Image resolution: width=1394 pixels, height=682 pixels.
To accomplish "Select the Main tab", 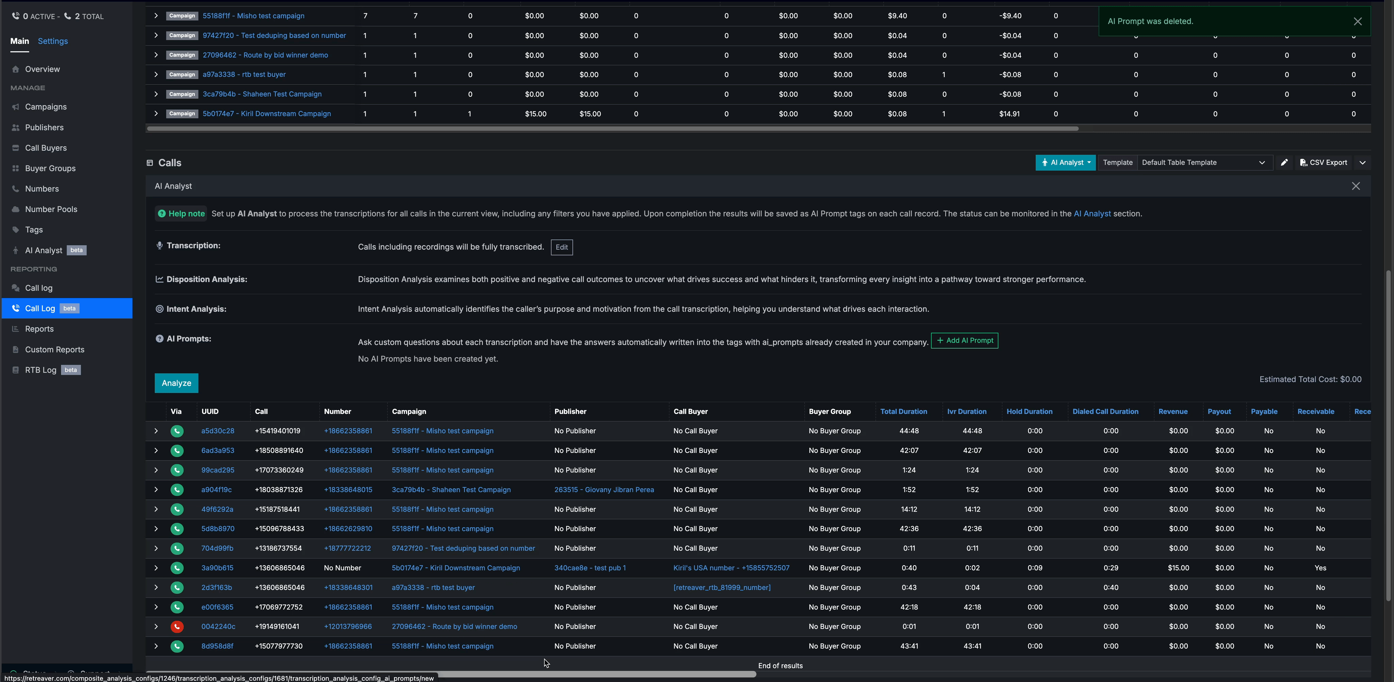I will [x=19, y=41].
